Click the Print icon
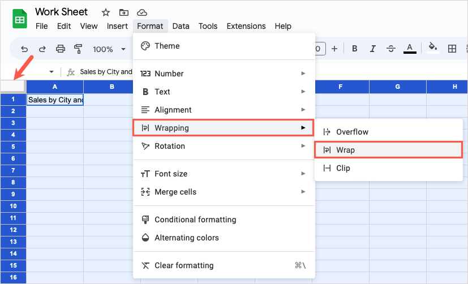Screen dimensions: 468x284 click(x=61, y=49)
